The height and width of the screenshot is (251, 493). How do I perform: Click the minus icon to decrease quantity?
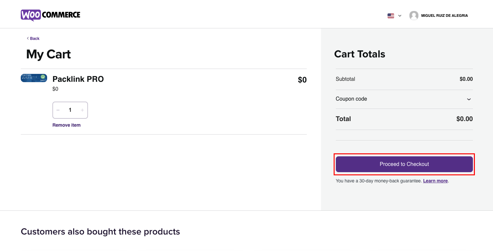point(58,110)
